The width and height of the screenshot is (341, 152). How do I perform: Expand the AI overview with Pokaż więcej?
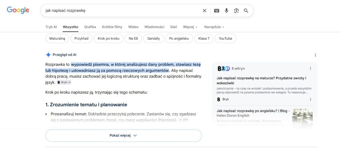tap(124, 135)
